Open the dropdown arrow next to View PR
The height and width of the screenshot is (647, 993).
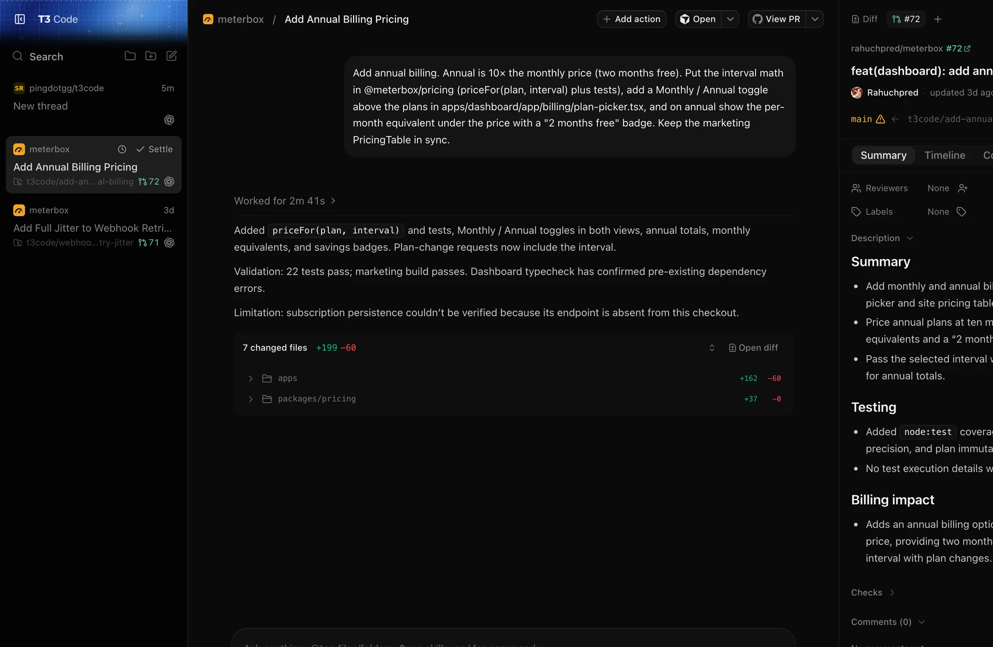click(815, 19)
